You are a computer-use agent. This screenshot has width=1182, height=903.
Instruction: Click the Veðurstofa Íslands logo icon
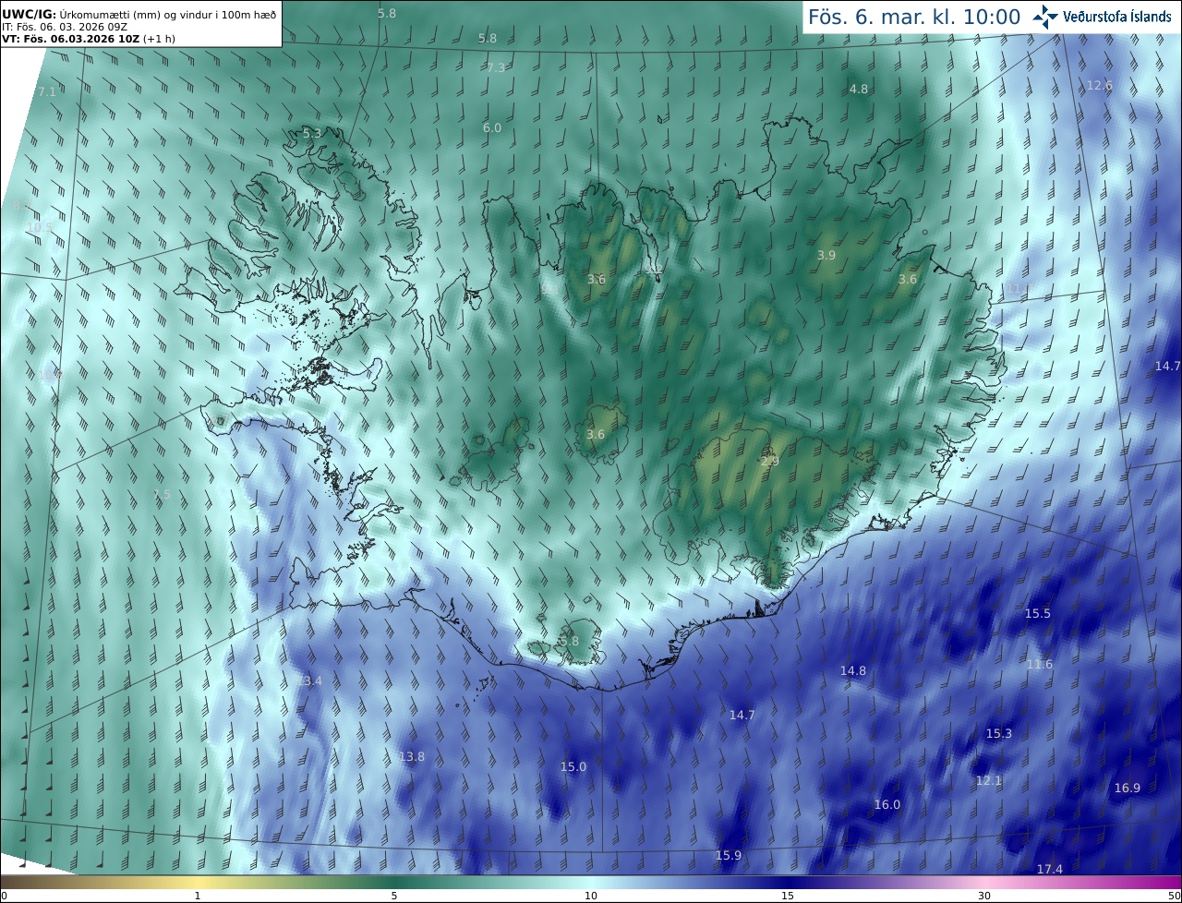tap(1045, 17)
